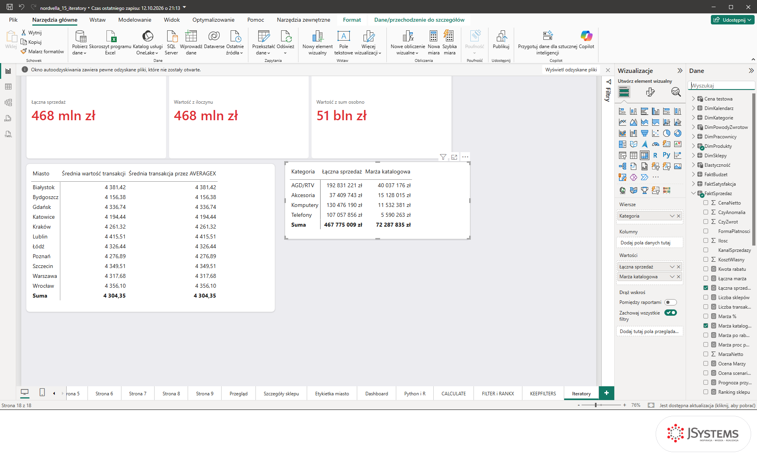757x458 pixels.
Task: Check the KosztWłasny field checkbox
Action: 706,259
